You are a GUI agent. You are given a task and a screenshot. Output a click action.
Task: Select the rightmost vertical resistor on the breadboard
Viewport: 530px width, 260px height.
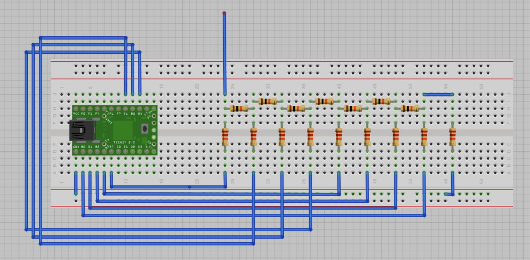pyautogui.click(x=453, y=137)
